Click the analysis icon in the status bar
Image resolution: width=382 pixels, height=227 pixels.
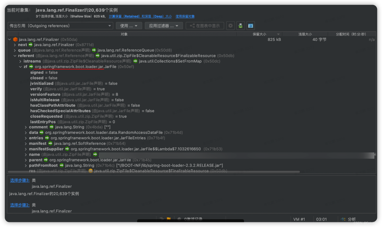point(343,219)
